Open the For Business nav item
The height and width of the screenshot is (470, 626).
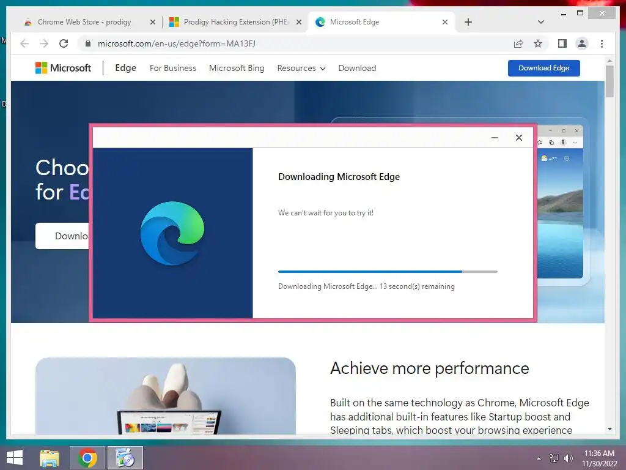pos(173,68)
